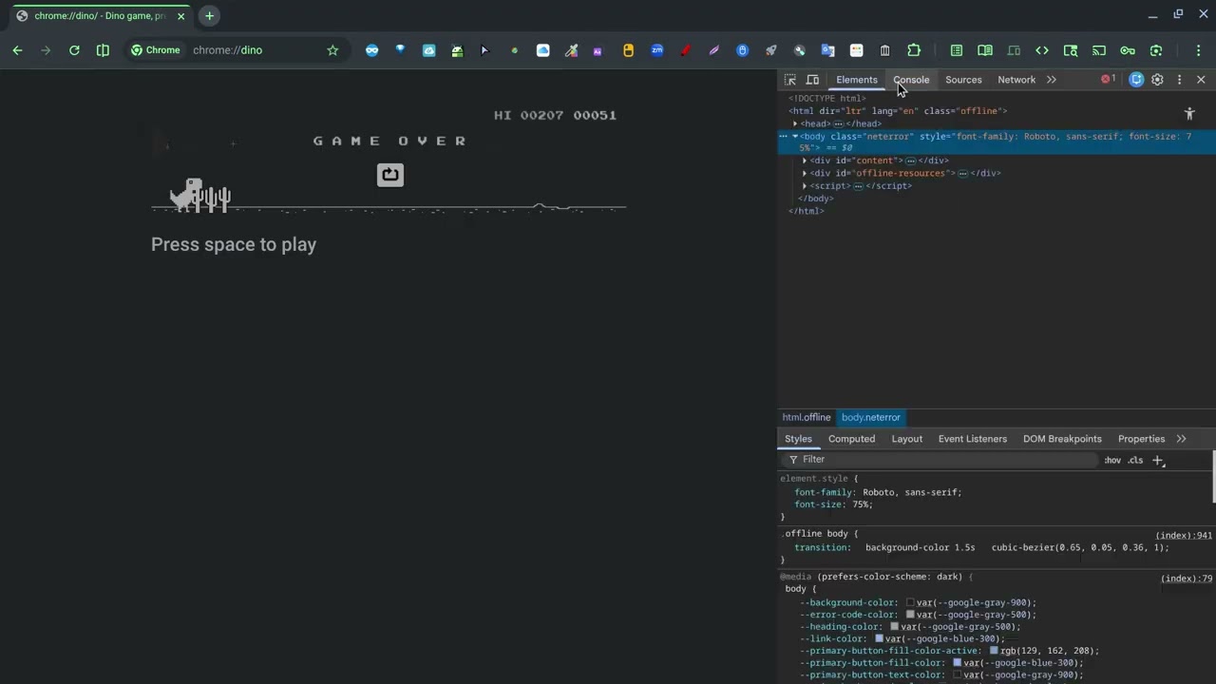This screenshot has height=684, width=1216.
Task: Expand the head element node
Action: tap(795, 123)
